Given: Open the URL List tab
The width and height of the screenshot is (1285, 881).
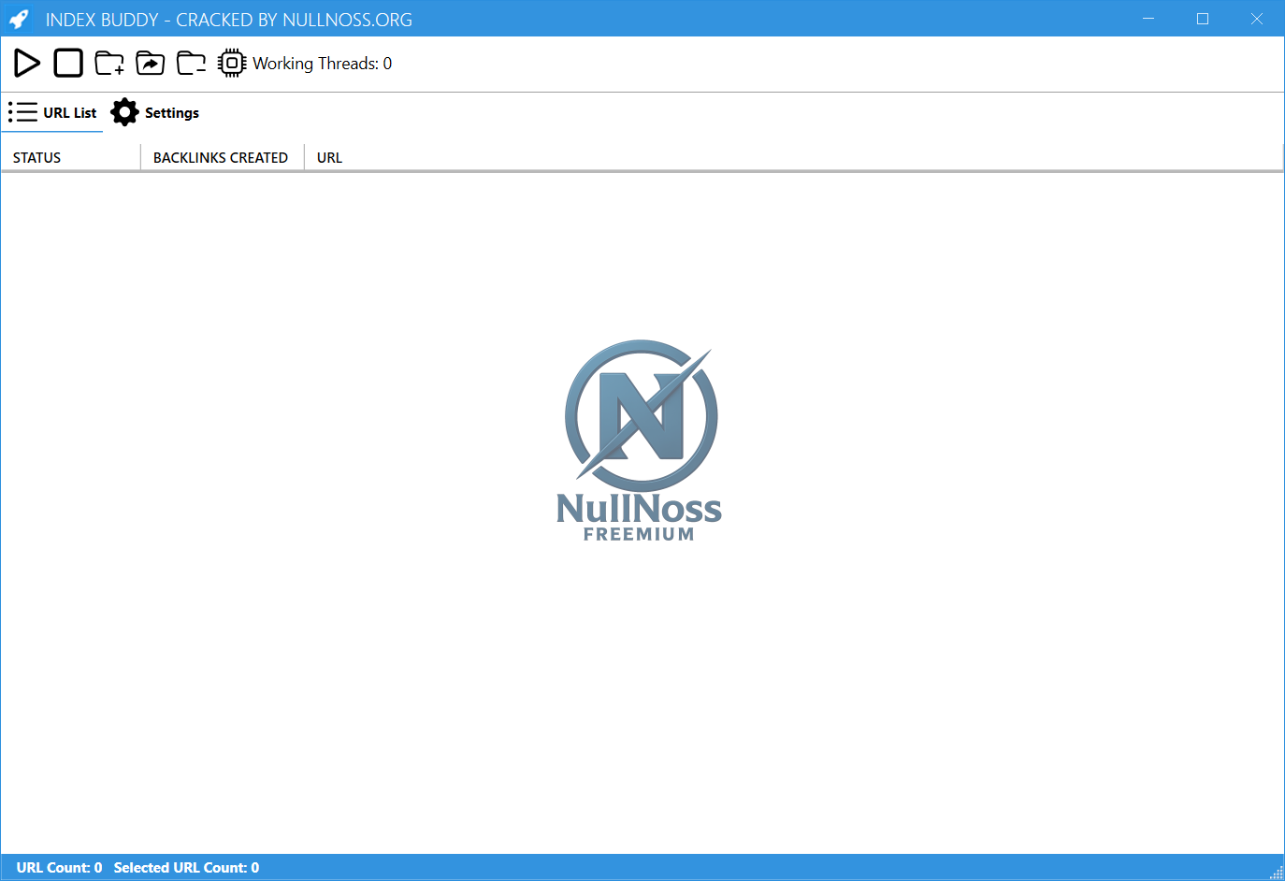Looking at the screenshot, I should coord(71,111).
